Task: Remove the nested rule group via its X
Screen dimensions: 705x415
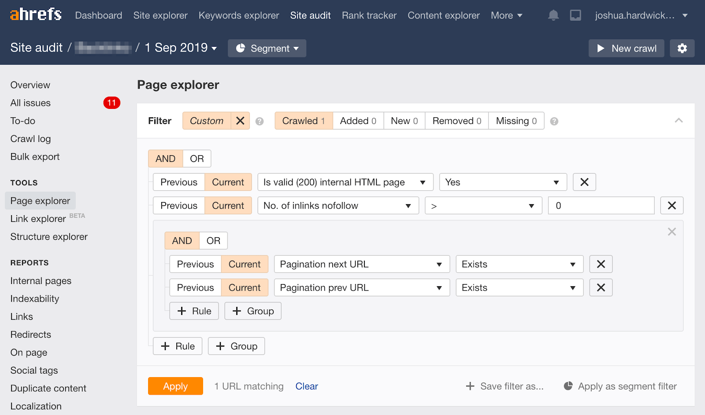Action: pyautogui.click(x=672, y=231)
